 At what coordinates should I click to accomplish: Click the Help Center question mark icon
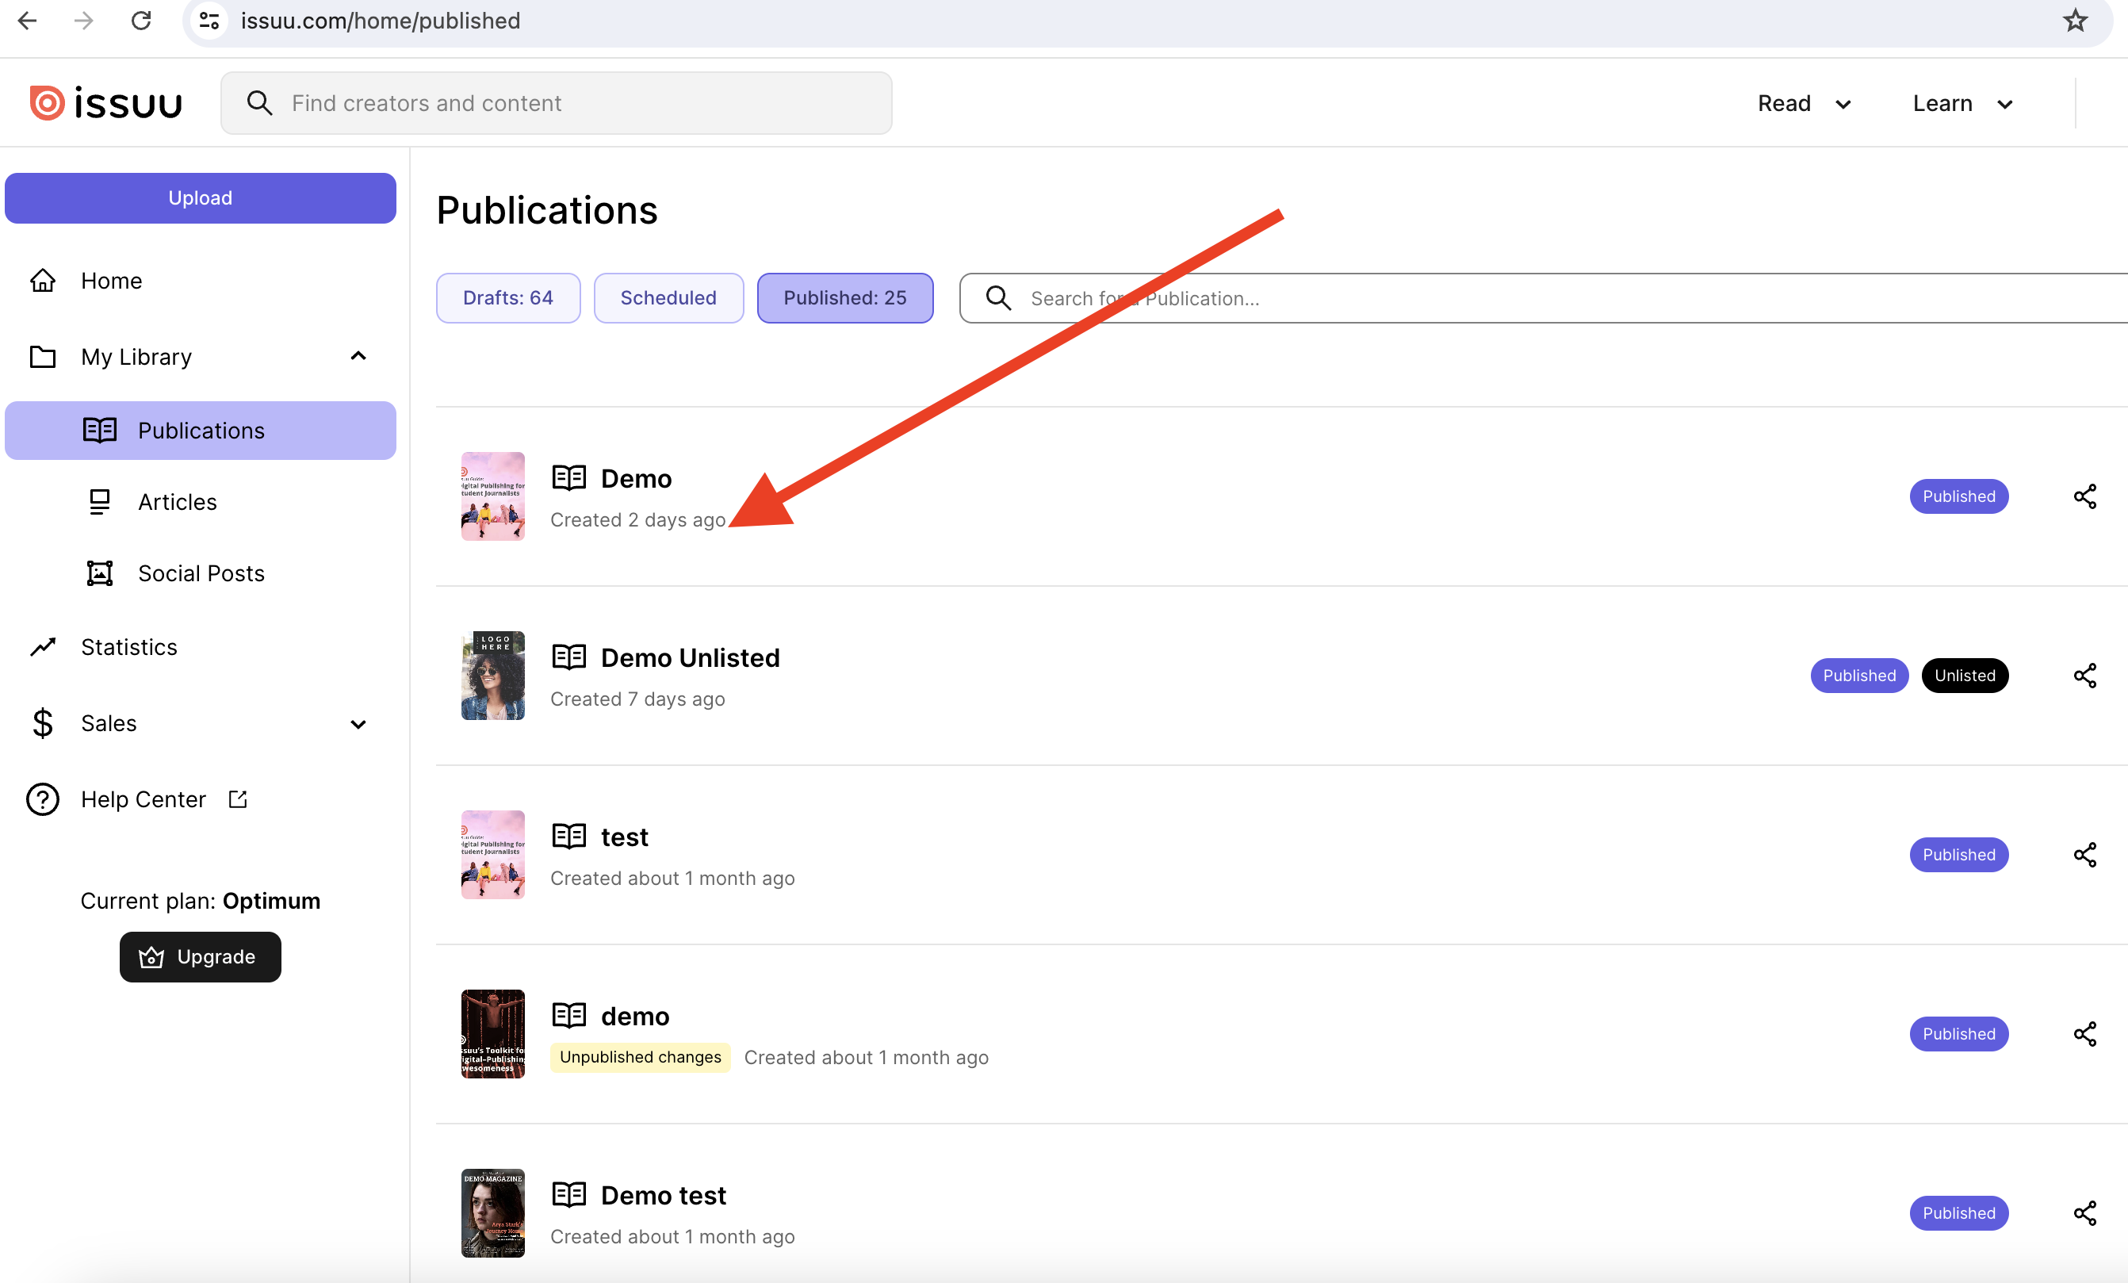tap(42, 799)
